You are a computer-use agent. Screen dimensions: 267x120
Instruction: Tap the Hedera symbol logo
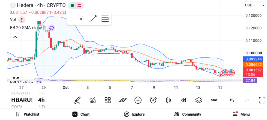tap(13, 5)
